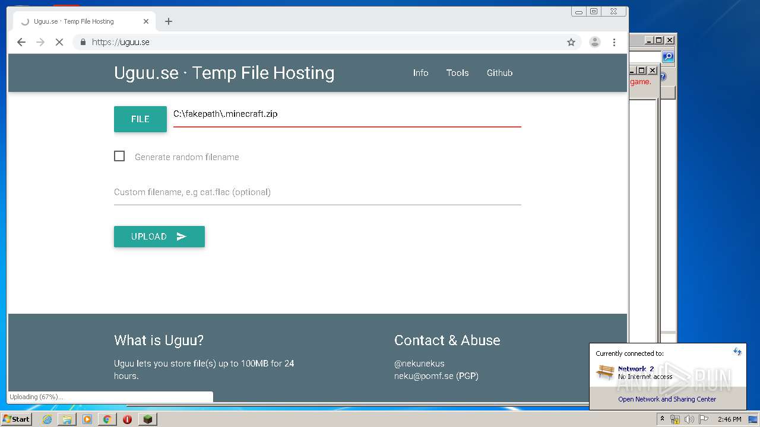Image resolution: width=760 pixels, height=427 pixels.
Task: Click Show desktop button at taskbar end
Action: point(753,419)
